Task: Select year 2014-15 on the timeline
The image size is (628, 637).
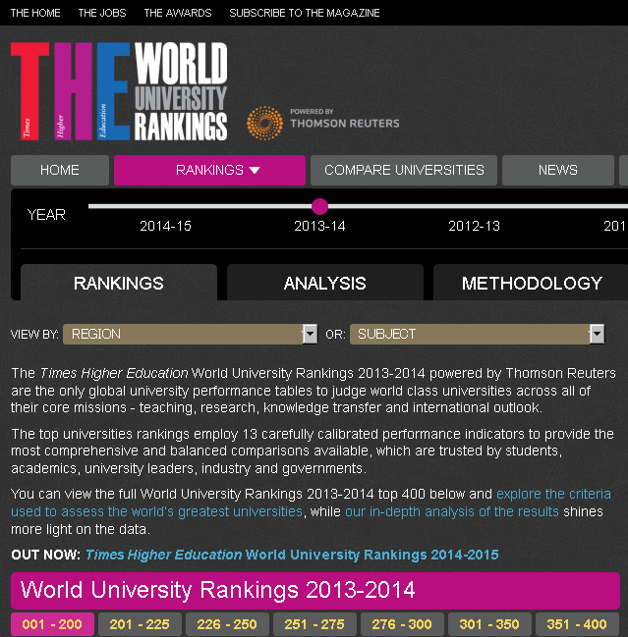Action: [x=165, y=226]
